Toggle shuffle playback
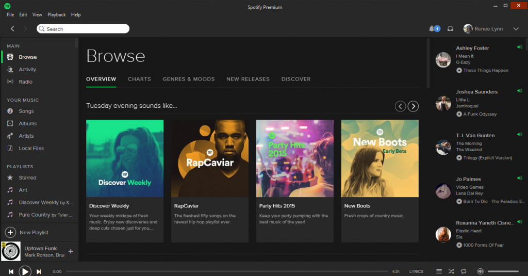528x276 pixels. tap(451, 271)
